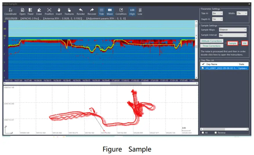Open the noise processing instructions text
Viewport: 254px width, 155px height.
[223, 53]
